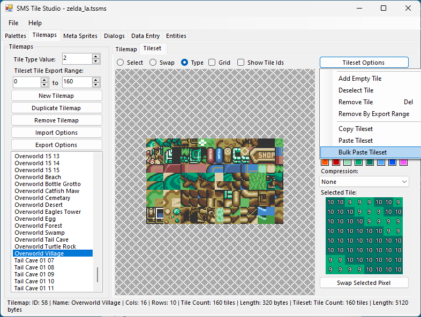Open the Compression dropdown
This screenshot has width=421, height=317.
point(364,182)
